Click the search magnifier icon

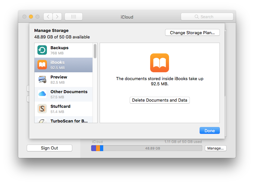(x=197, y=17)
